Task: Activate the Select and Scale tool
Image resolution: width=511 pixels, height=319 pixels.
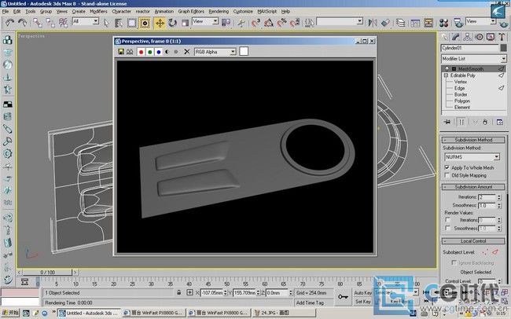Action: click(x=185, y=23)
